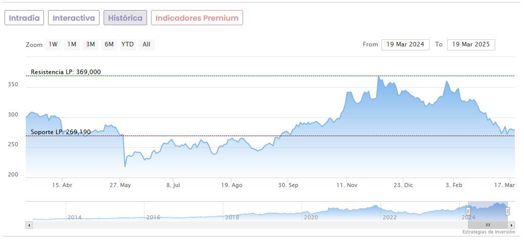Click the From date field
The image size is (524, 241).
click(x=406, y=44)
